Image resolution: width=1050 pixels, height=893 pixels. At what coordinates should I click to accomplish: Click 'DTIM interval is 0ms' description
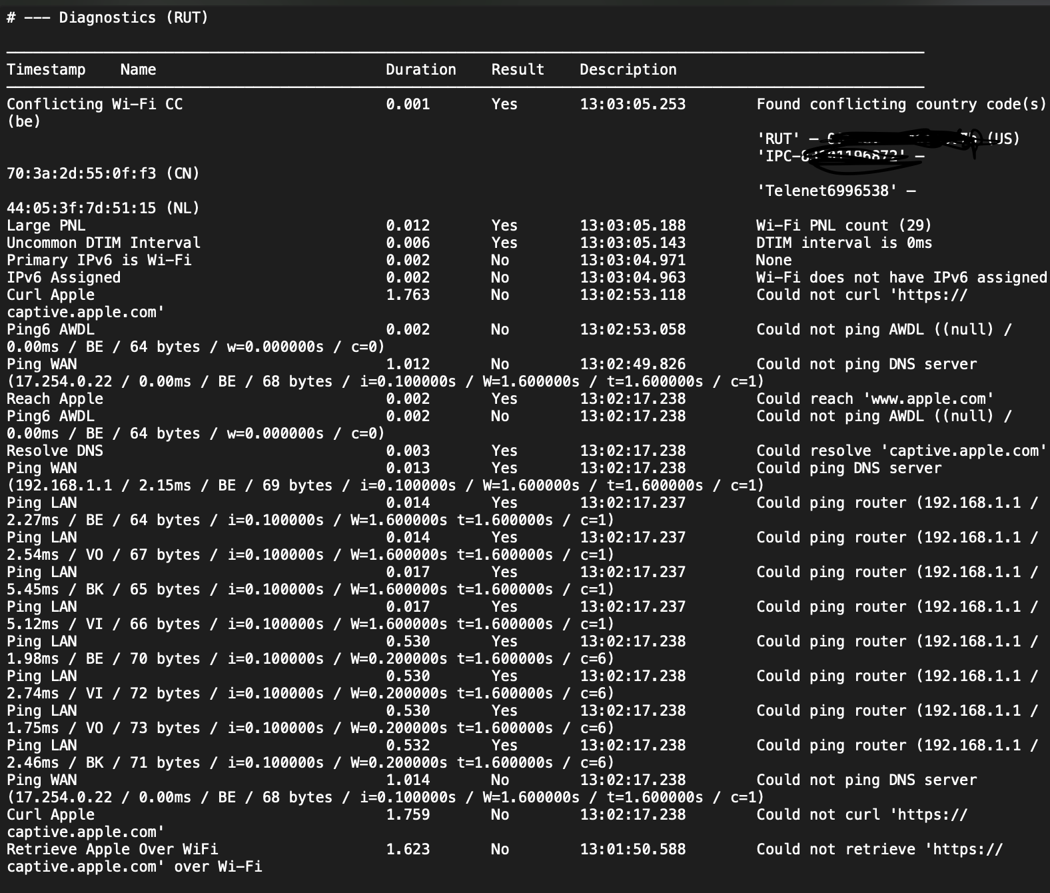844,243
